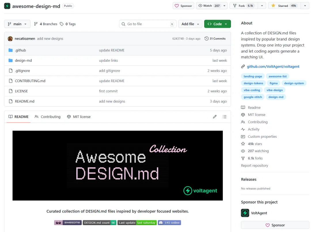Click the Watch eye button
311x232 pixels.
209,6
